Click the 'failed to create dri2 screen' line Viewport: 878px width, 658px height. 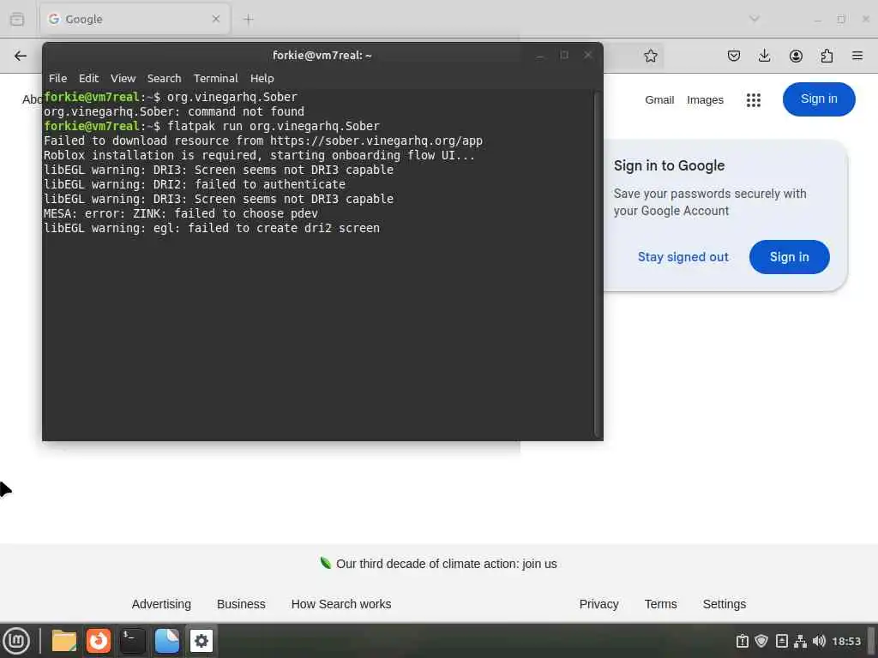point(212,228)
